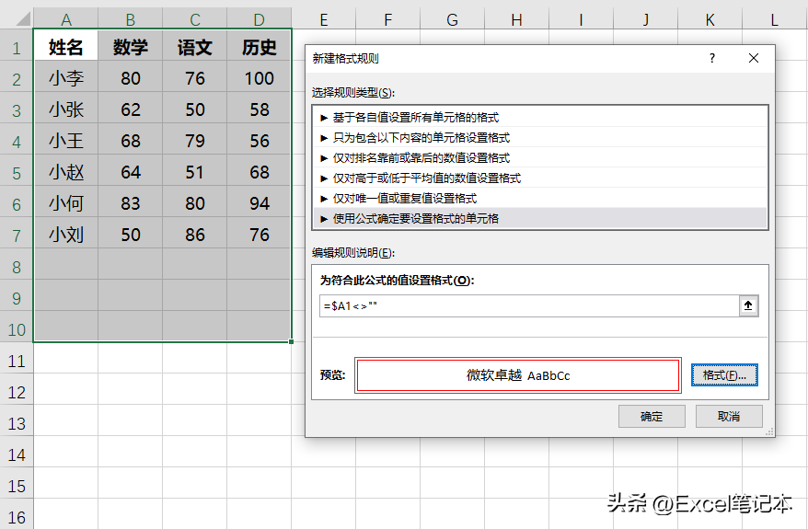Select column G header
The height and width of the screenshot is (529, 808).
pyautogui.click(x=453, y=19)
